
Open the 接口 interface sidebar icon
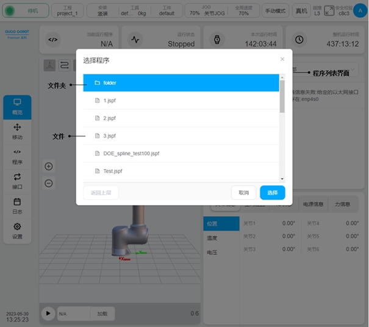pos(17,181)
